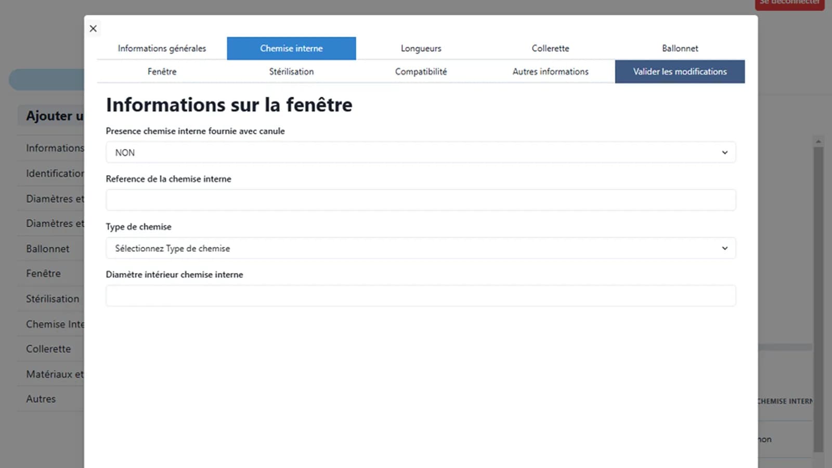Open the chevron on the NON combo box

pyautogui.click(x=724, y=152)
